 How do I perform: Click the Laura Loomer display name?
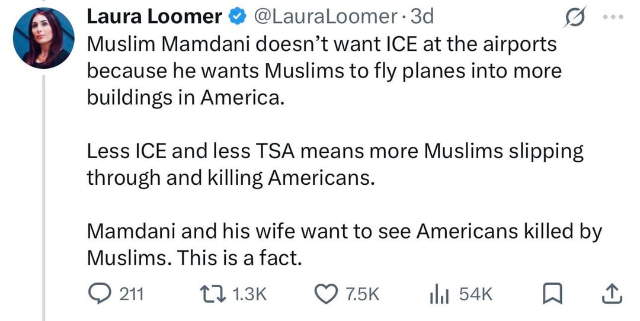[x=154, y=17]
